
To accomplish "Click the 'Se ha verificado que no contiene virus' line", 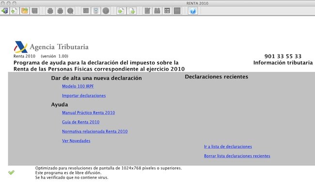I will tap(72, 177).
